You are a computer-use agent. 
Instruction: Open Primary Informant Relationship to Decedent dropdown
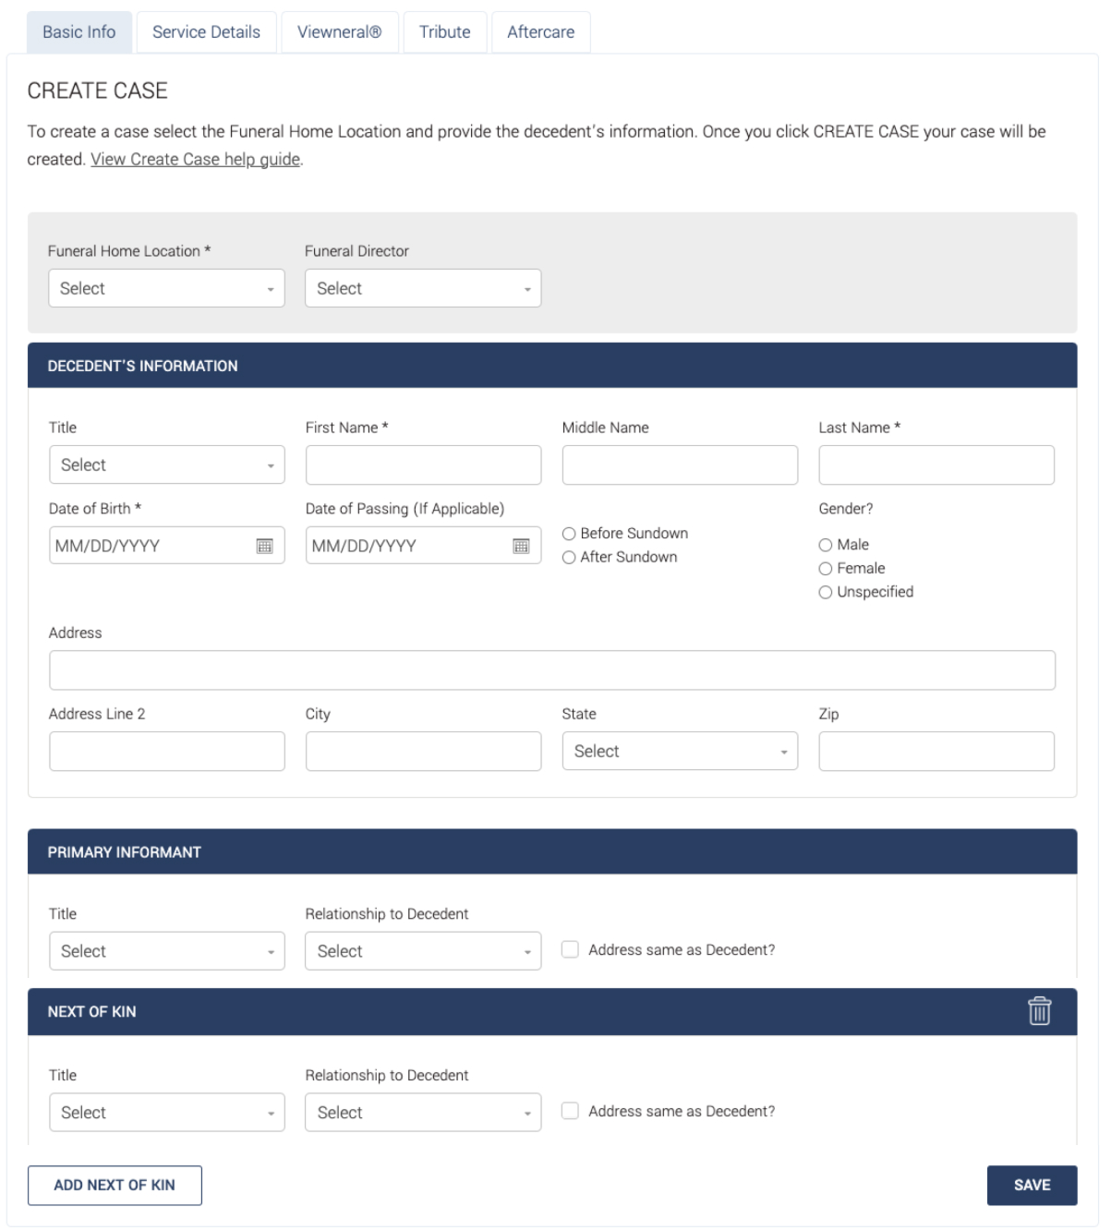423,951
